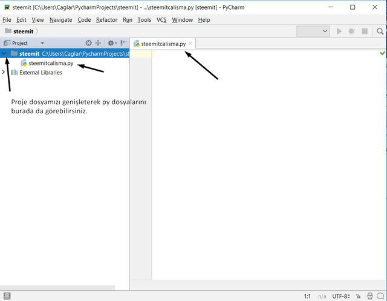Click the Debug bug icon

pyautogui.click(x=351, y=31)
